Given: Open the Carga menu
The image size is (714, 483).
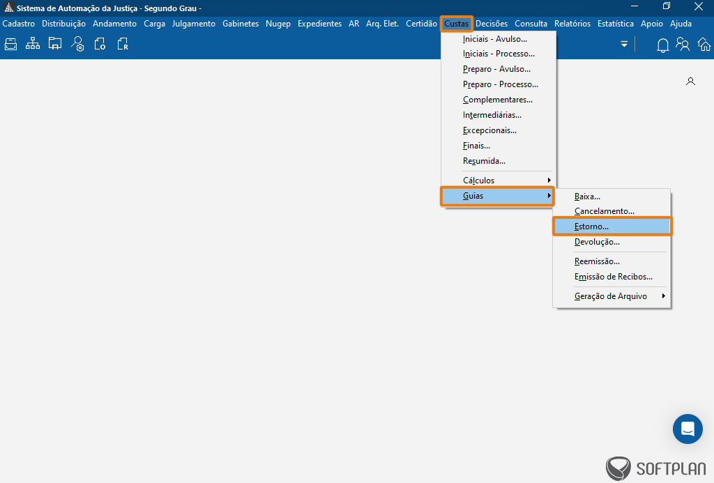Looking at the screenshot, I should click(x=154, y=24).
